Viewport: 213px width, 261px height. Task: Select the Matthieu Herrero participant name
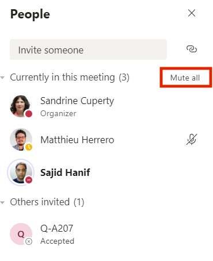[x=77, y=140]
